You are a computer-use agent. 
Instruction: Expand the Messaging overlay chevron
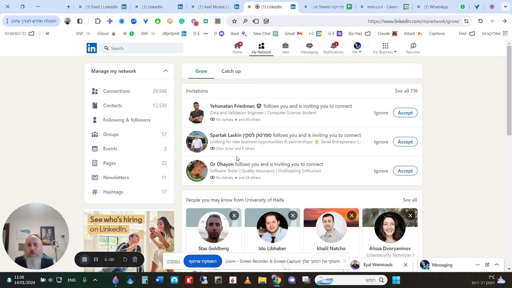pyautogui.click(x=497, y=265)
